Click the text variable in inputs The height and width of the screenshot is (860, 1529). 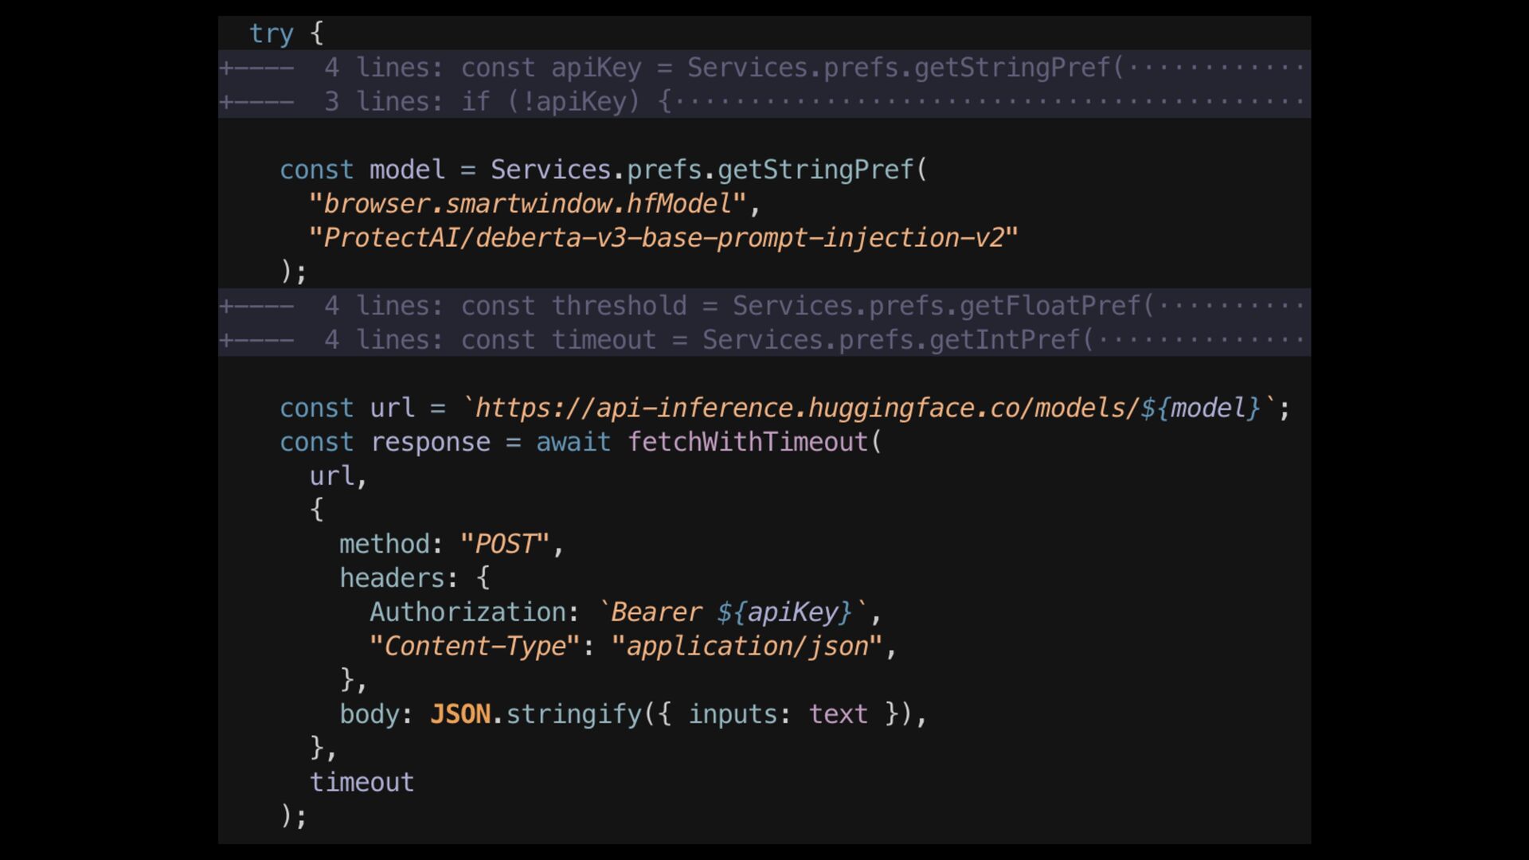838,714
